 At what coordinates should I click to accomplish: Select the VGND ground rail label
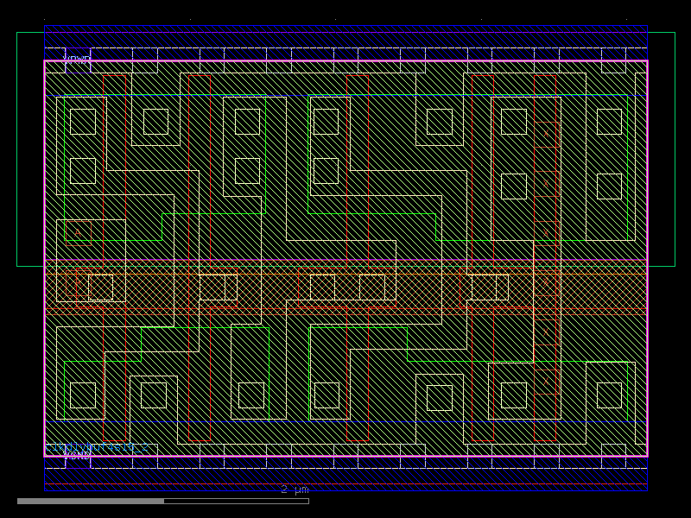point(76,455)
